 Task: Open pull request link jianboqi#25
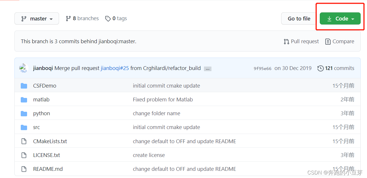click(x=115, y=68)
